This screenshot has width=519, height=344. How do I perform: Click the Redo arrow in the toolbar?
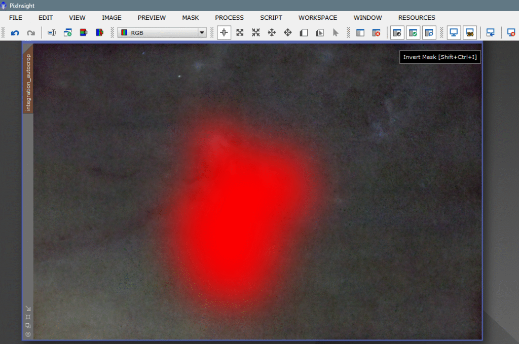click(x=31, y=33)
